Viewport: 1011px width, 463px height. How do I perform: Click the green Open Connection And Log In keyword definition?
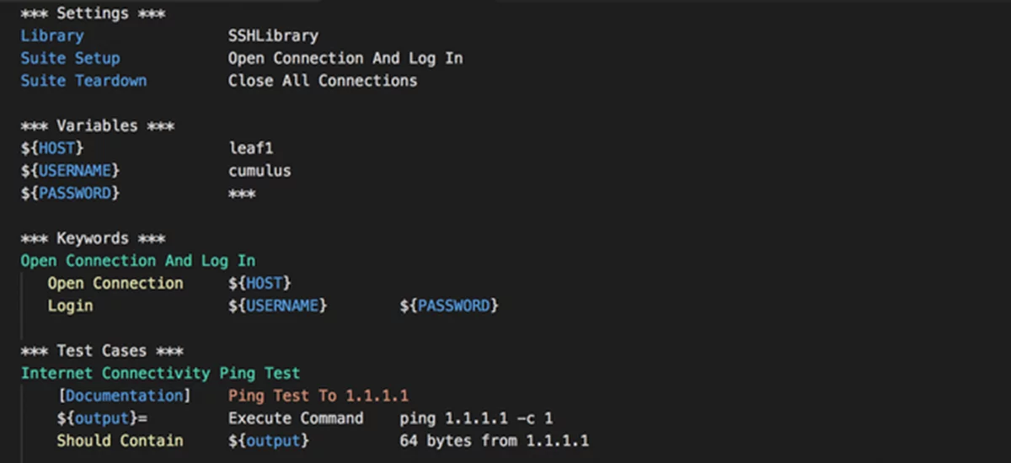(x=137, y=261)
